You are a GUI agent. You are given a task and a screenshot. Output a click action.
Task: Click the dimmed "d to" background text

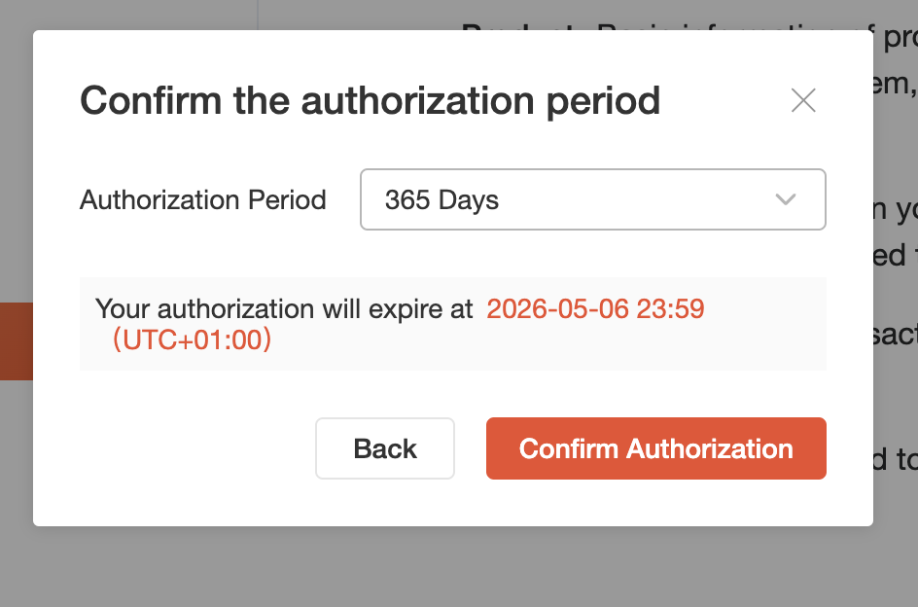(895, 459)
